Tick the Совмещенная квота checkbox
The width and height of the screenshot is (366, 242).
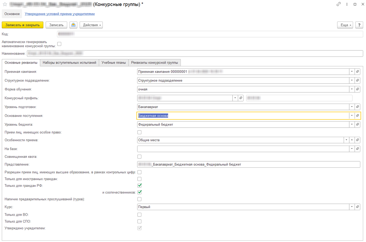(x=139, y=157)
